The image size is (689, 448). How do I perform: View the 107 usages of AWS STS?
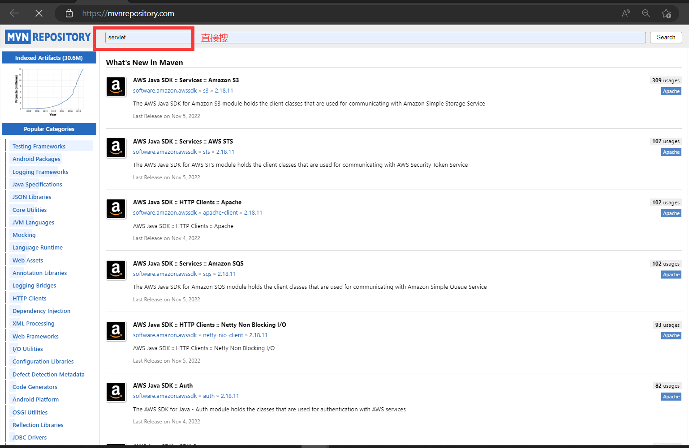coord(666,141)
